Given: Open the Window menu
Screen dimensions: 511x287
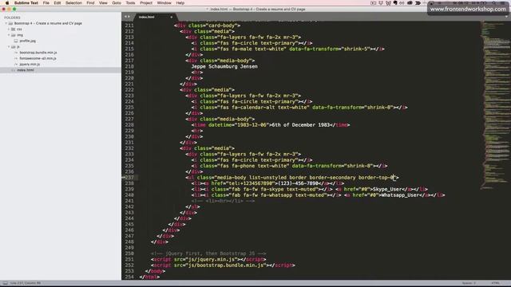Looking at the screenshot, I should coord(164,3).
